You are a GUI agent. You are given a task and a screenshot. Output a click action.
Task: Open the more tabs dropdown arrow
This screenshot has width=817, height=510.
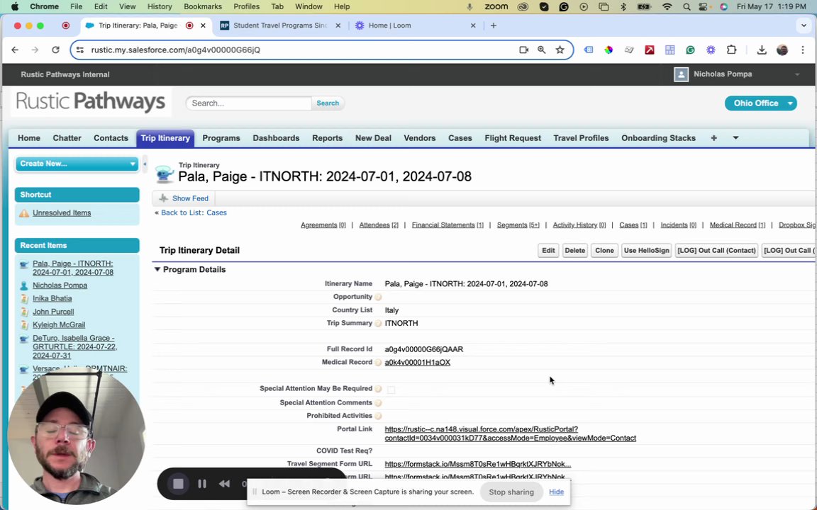click(x=735, y=138)
